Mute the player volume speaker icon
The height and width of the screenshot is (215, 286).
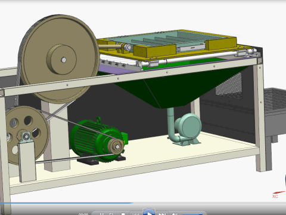click(x=175, y=214)
